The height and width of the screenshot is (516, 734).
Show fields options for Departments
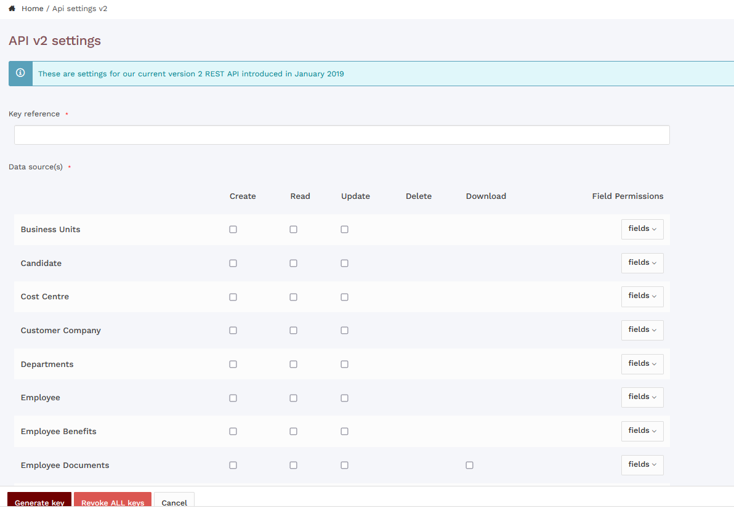642,364
